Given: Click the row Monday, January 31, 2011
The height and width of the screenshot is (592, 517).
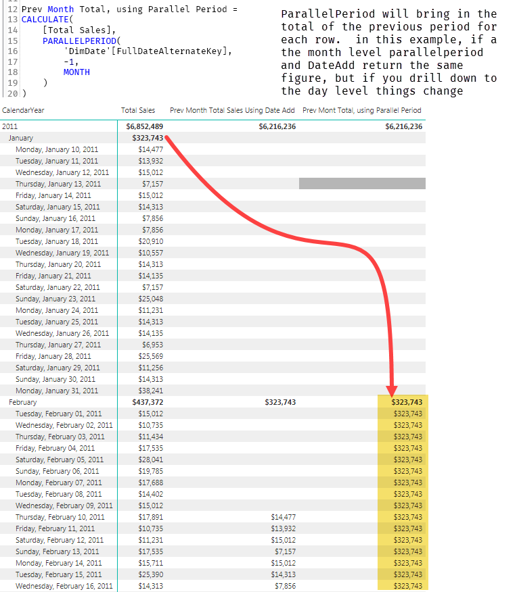Looking at the screenshot, I should 212,391.
